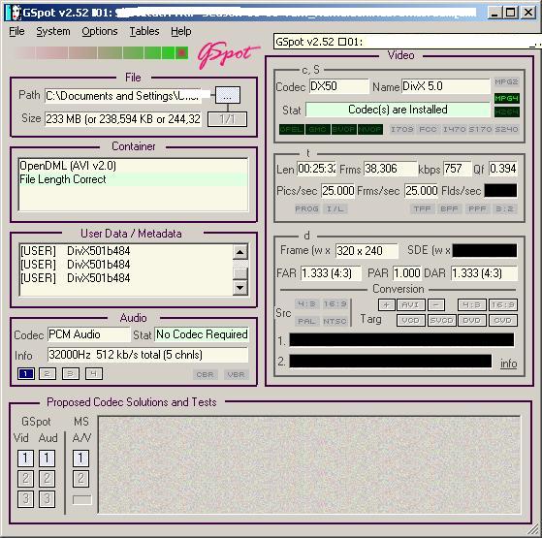Click the MPG4 codec indicator

pos(506,99)
